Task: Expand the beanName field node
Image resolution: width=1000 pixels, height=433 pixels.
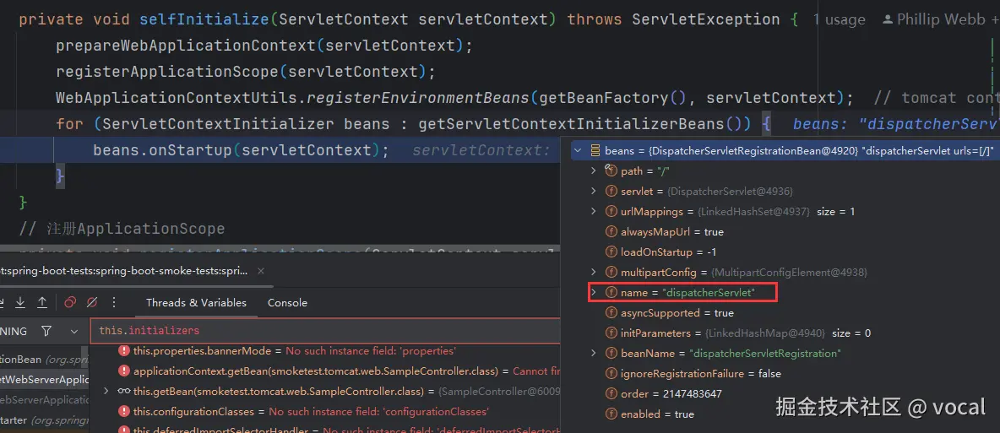Action: click(x=593, y=354)
